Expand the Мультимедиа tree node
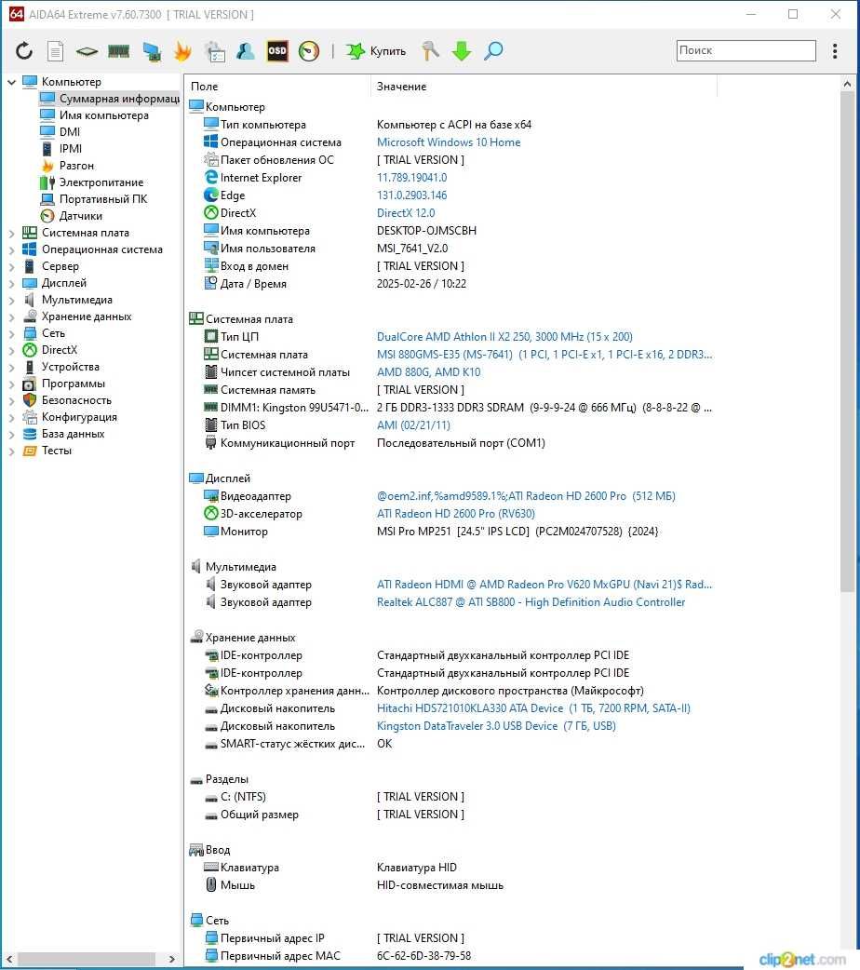Viewport: 860px width, 970px height. (x=12, y=300)
